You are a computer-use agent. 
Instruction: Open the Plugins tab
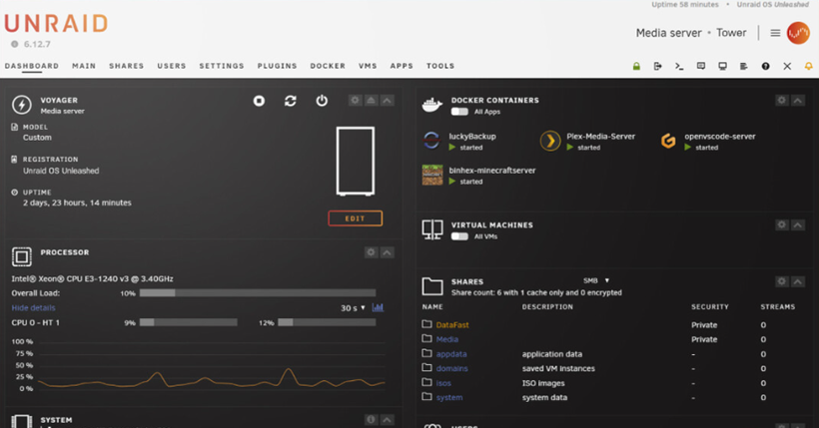[277, 66]
